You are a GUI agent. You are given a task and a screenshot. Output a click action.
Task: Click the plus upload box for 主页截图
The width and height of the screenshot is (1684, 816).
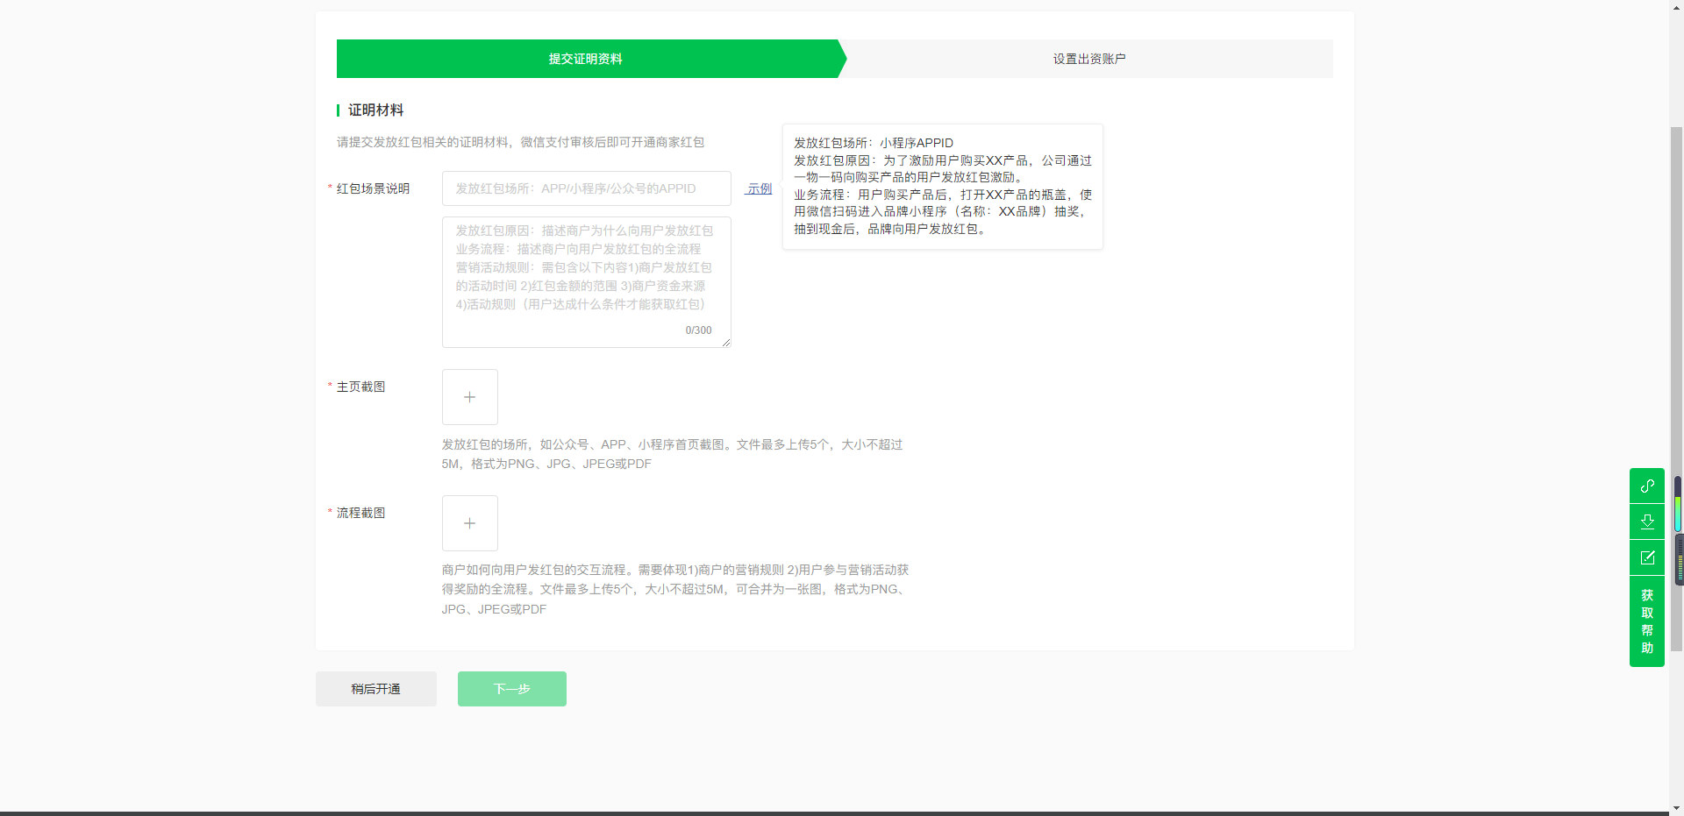pyautogui.click(x=469, y=397)
